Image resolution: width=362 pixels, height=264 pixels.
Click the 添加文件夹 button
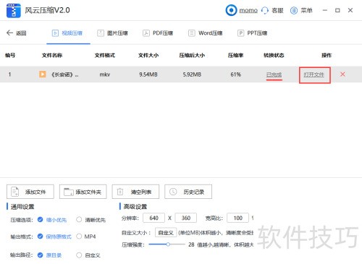83,192
